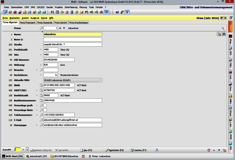This screenshot has height=160, width=235.
Task: Tick the Firmenlogo groß checkbox
Action: pos(45,105)
